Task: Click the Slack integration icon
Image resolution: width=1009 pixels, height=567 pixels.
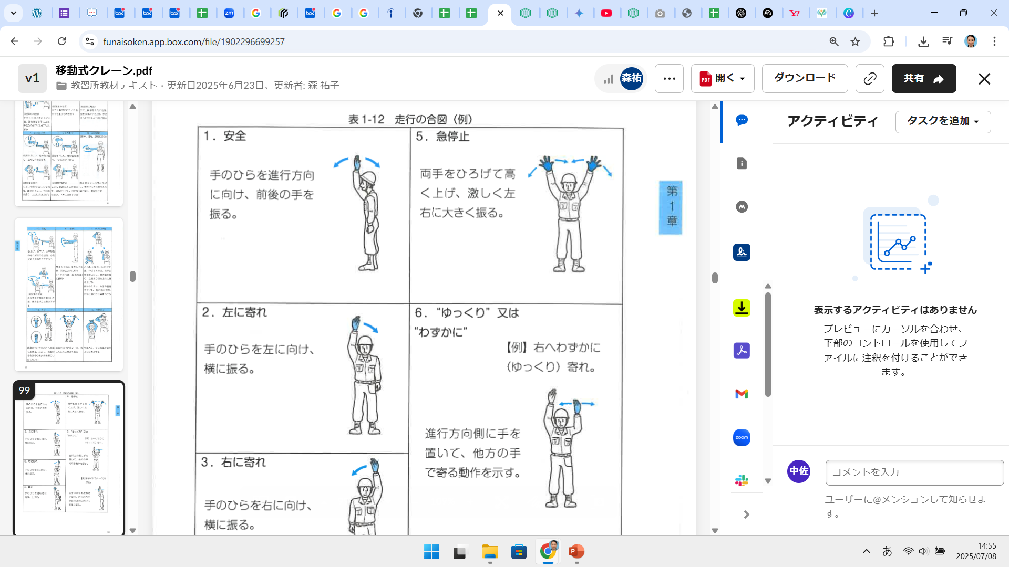Action: 742,480
